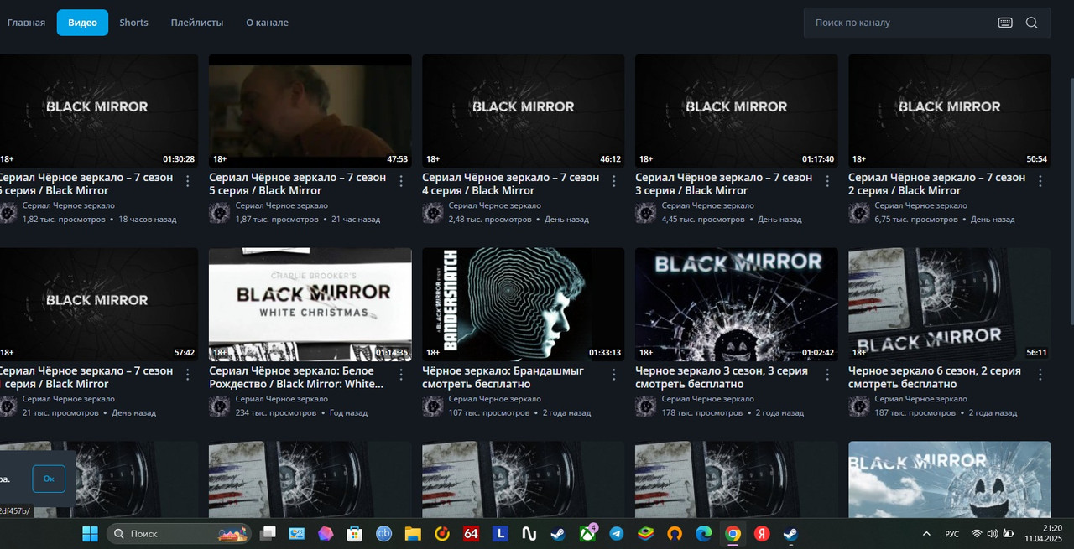
Task: Click channel avatar under 6 сезон, 2 серия
Action: click(858, 407)
